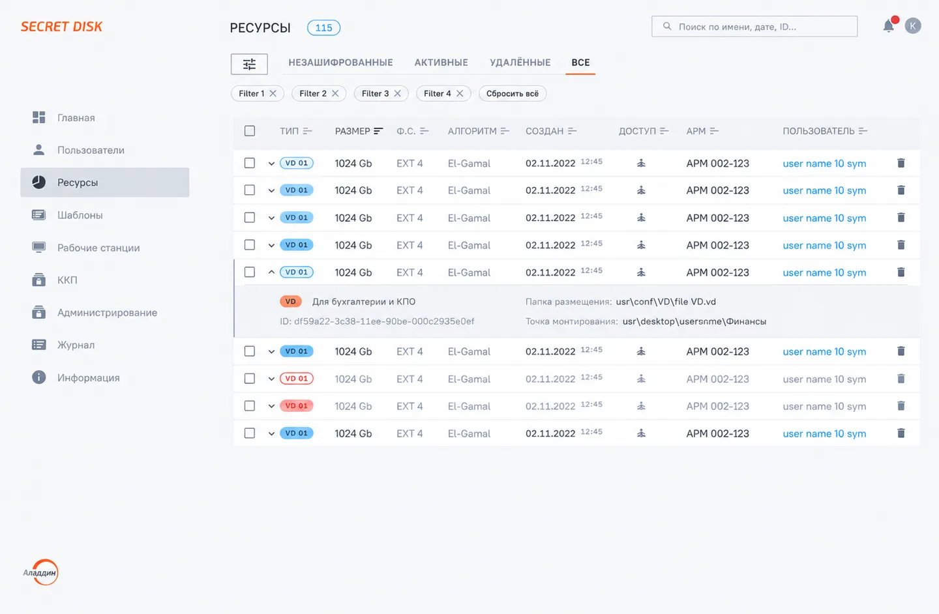Click the Filter 2 chip label
Image resolution: width=939 pixels, height=614 pixels.
[313, 93]
